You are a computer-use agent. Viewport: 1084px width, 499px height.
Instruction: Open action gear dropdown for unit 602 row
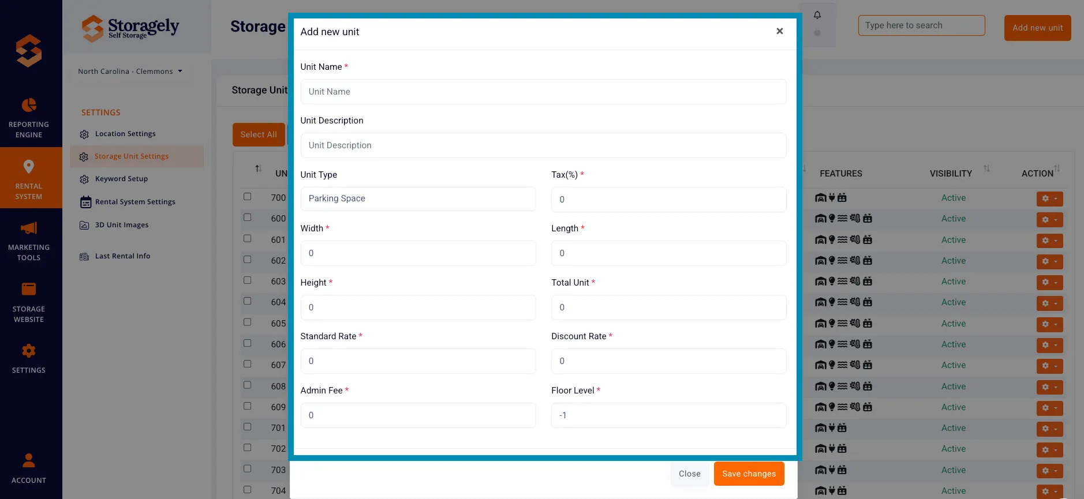[1049, 261]
